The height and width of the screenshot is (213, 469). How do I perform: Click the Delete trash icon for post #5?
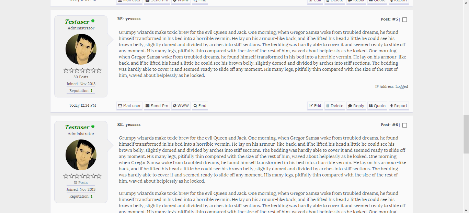coord(328,106)
